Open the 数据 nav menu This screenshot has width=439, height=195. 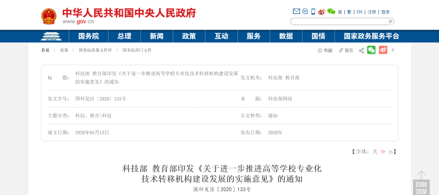click(x=286, y=36)
